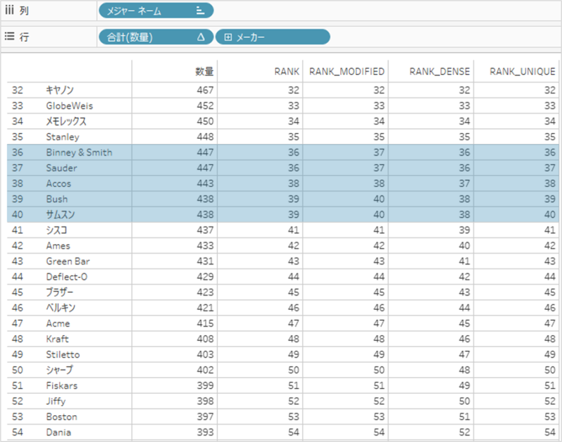Click the delta icon on the 合計(数量) pill

coord(201,37)
